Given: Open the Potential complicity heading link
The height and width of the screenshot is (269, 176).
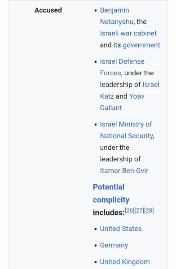Looking at the screenshot, I should [111, 193].
